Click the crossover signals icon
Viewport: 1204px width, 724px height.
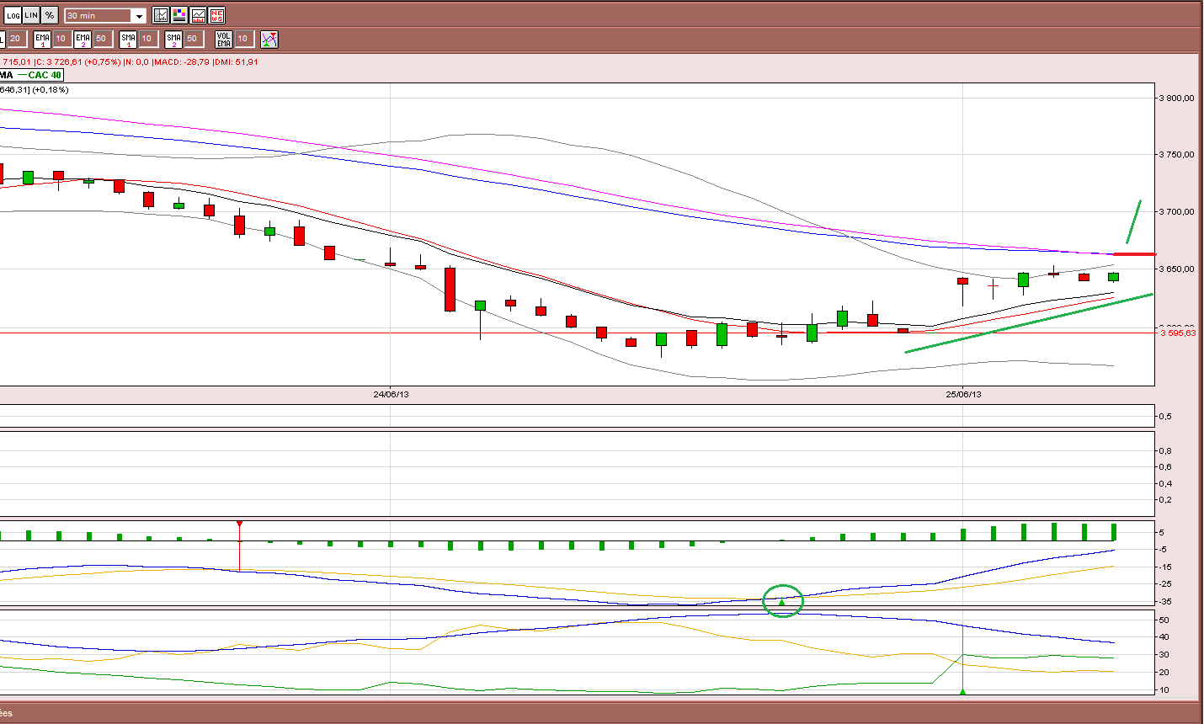coord(269,39)
